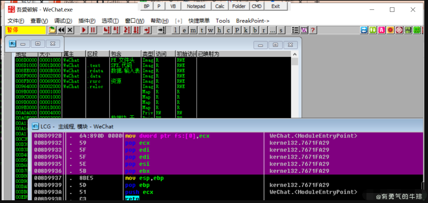Open debugging options with the list icon
Image resolution: width=428 pixels, height=203 pixels.
(295, 30)
